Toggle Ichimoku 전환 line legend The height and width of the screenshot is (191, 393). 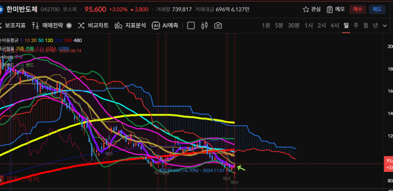click(29, 49)
